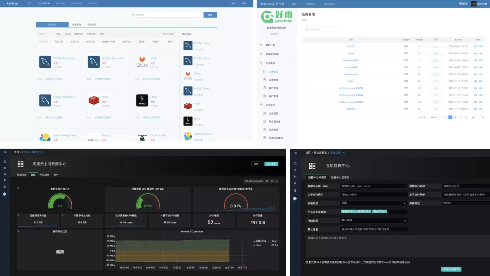
Task: Remove the 管理节点 tag
Action: pos(354,212)
